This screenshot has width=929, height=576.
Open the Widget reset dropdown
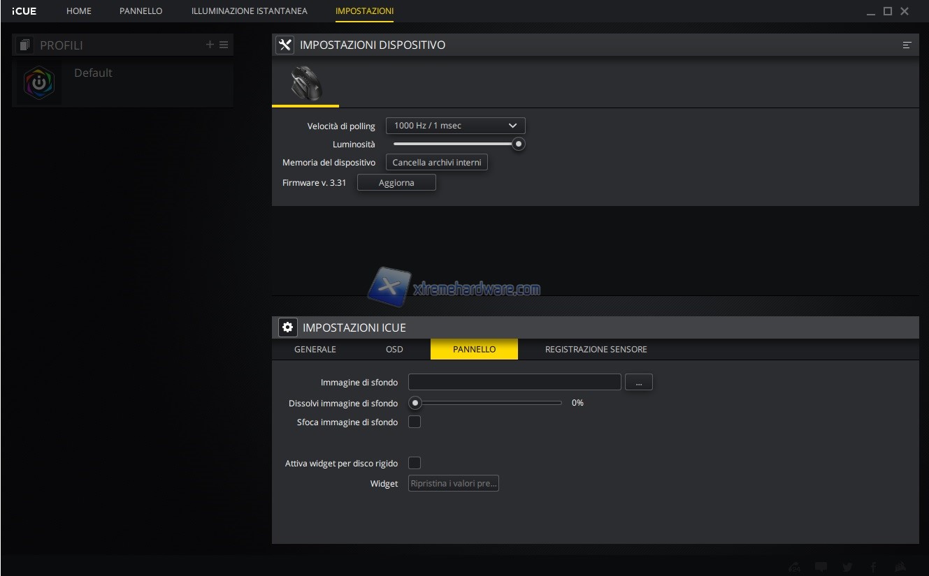pos(453,483)
